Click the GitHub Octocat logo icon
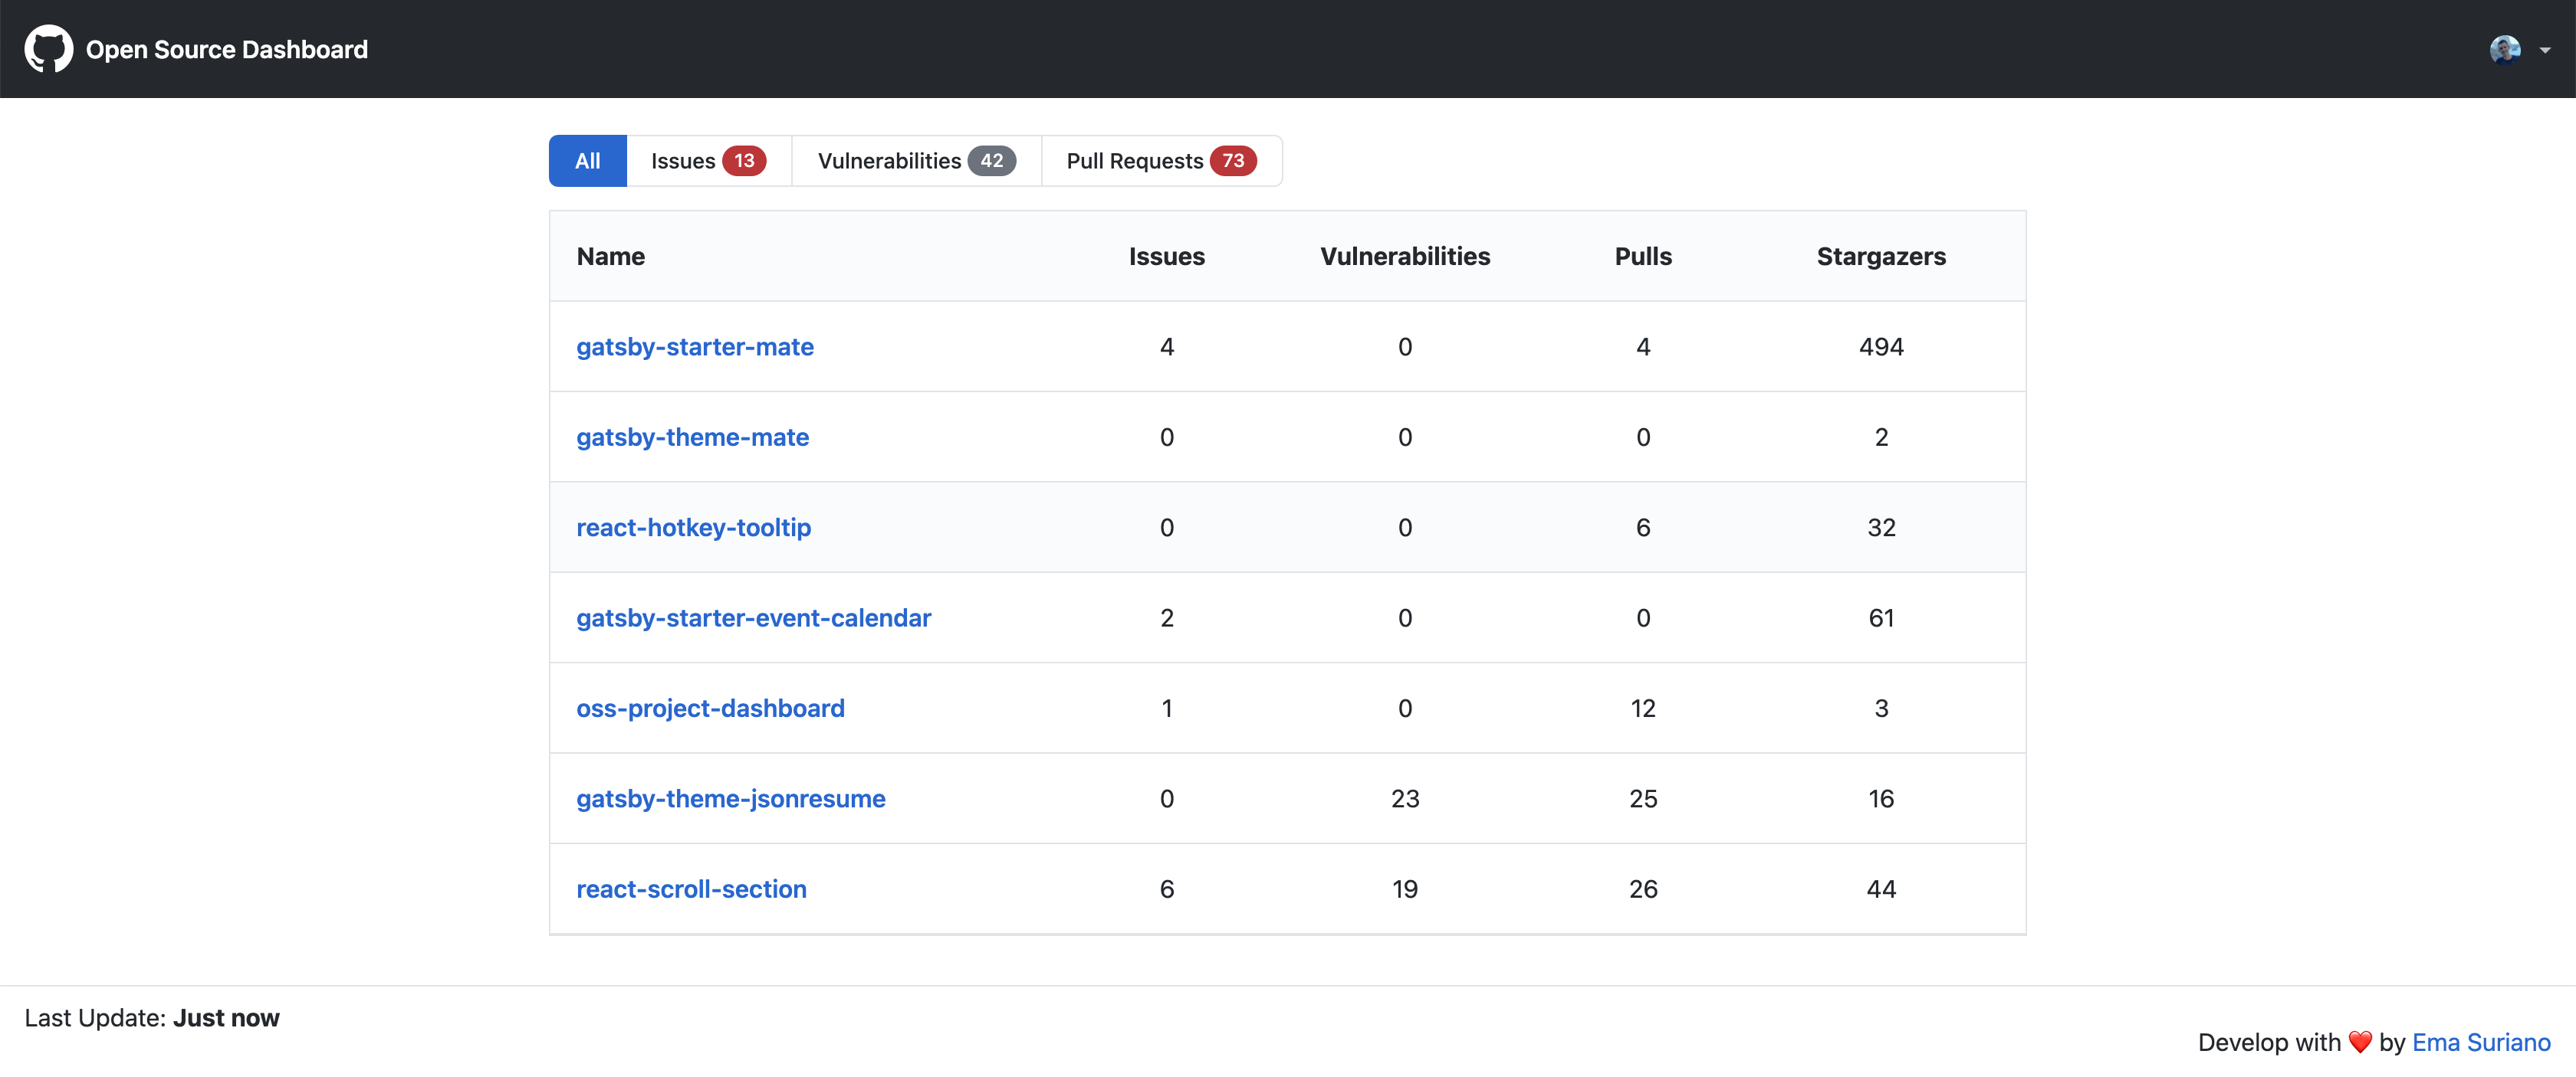 48,49
